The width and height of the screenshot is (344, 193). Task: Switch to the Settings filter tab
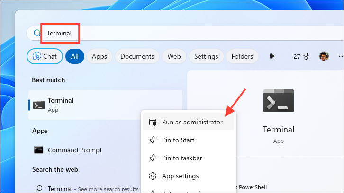[x=206, y=56]
